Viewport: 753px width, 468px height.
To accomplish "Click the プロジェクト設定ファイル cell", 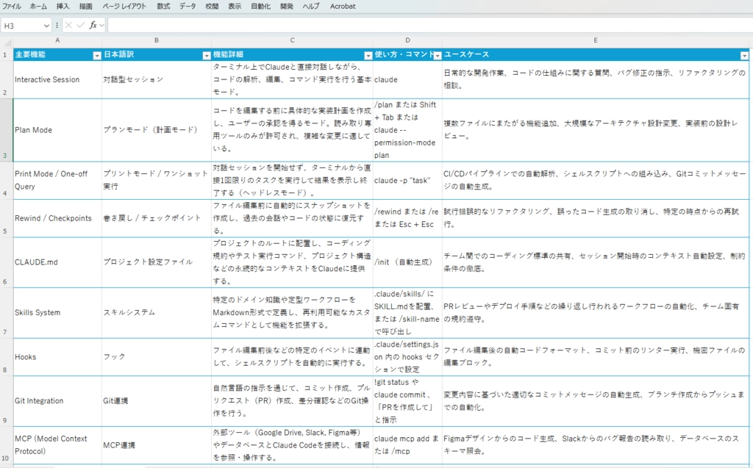I will click(157, 262).
